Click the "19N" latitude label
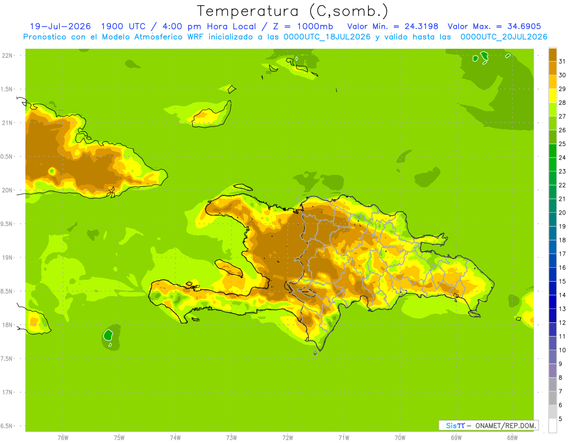The image size is (575, 444). (7, 258)
